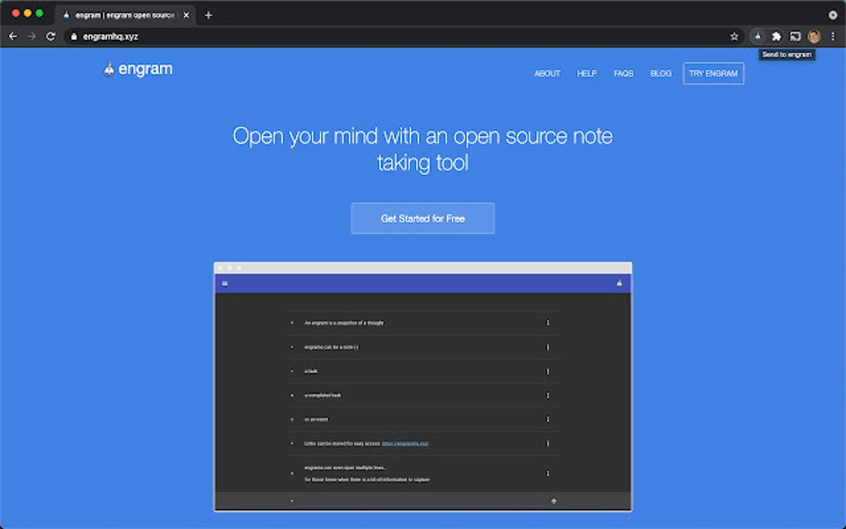Click the Send to engram extension icon
This screenshot has width=846, height=529.
click(x=757, y=36)
